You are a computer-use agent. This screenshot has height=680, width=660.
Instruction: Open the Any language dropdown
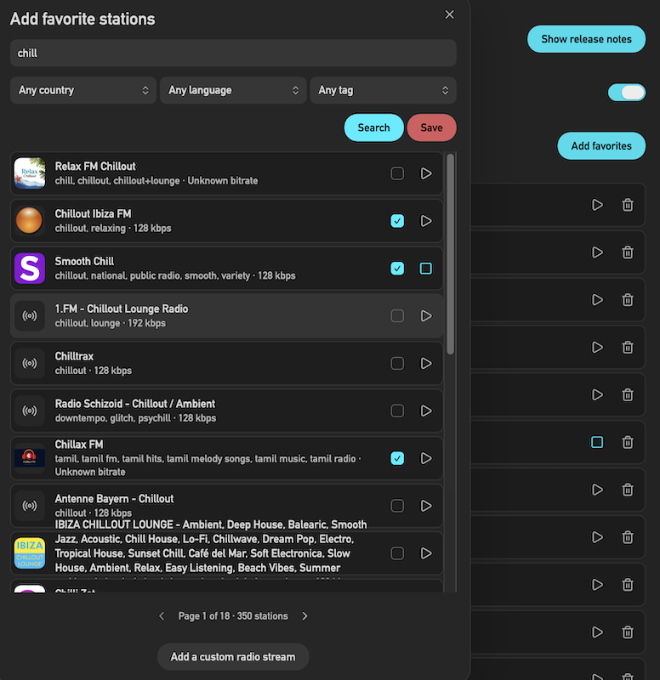tap(233, 90)
